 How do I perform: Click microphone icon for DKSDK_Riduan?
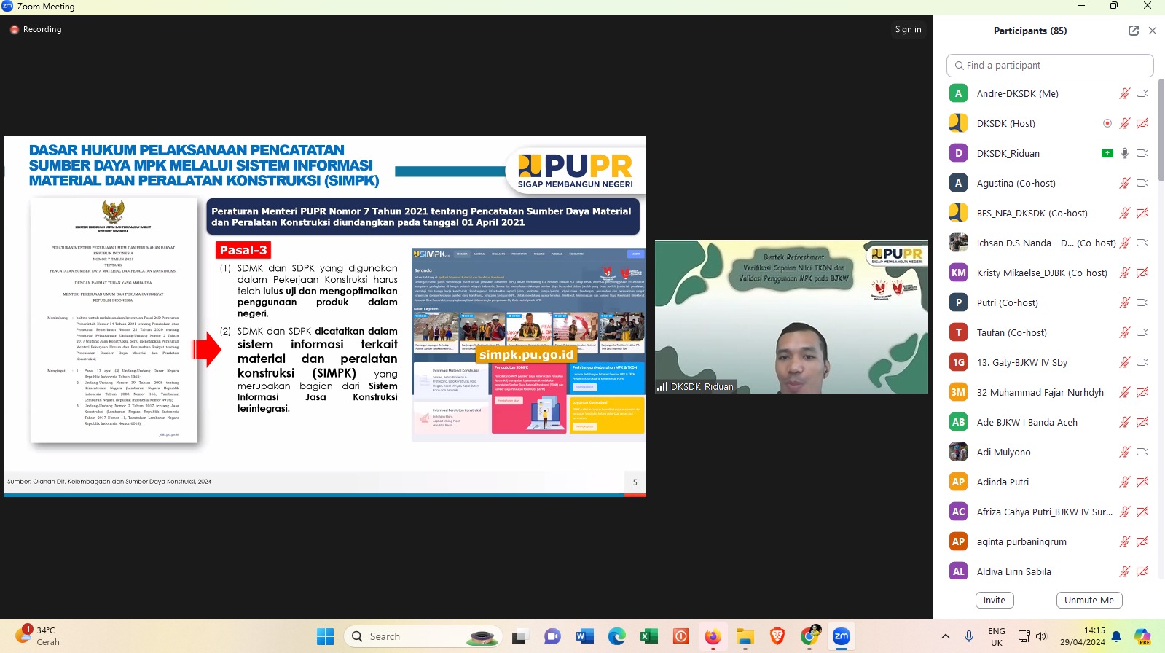[x=1125, y=153]
